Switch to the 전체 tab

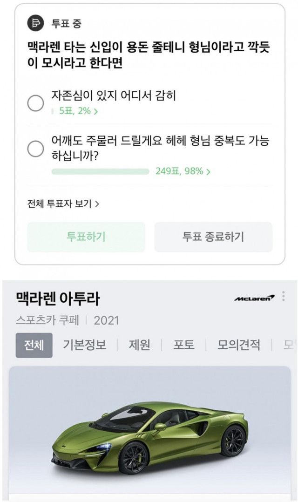[x=34, y=345]
